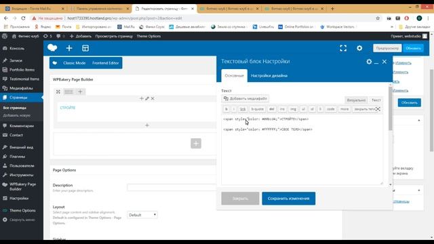
Task: Click the WPBakery logo in blue toolbar
Action: pos(52,48)
